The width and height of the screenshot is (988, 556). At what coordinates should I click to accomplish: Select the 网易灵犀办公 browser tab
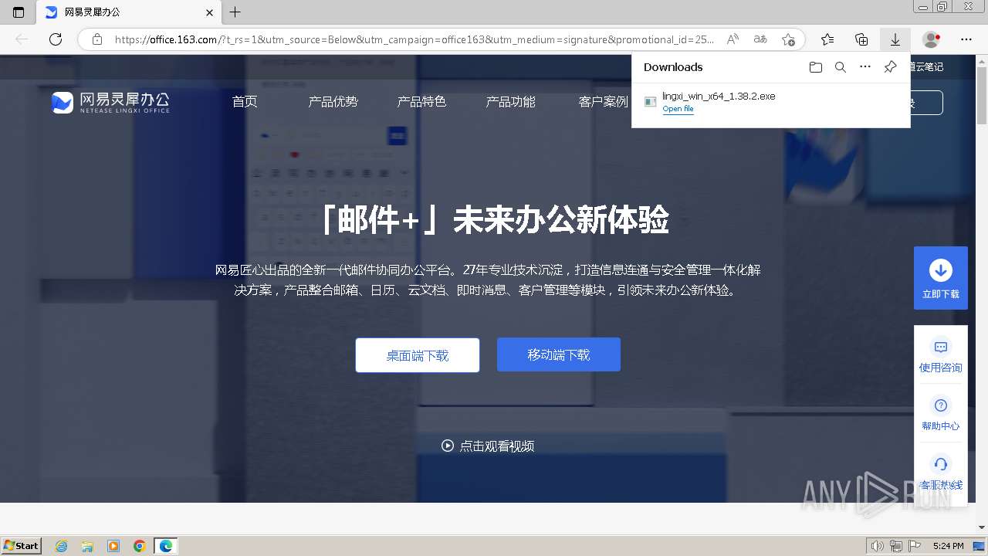pyautogui.click(x=128, y=12)
